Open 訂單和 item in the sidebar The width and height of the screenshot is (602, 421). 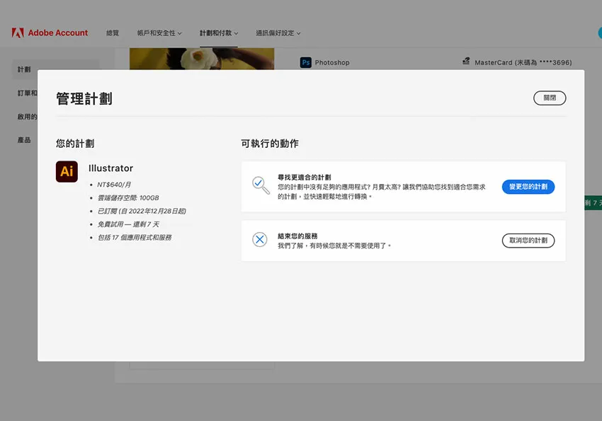(27, 93)
